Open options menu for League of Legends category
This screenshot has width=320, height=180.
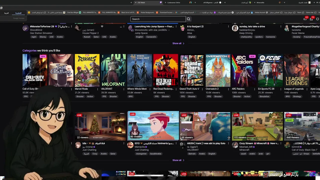tap(307, 89)
